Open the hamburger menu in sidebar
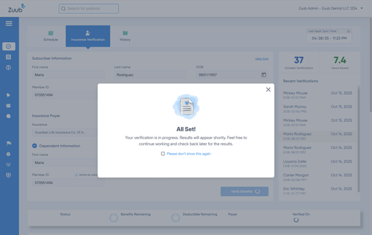 [9, 24]
